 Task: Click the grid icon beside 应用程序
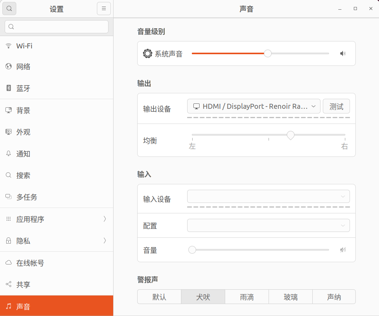tap(9, 219)
